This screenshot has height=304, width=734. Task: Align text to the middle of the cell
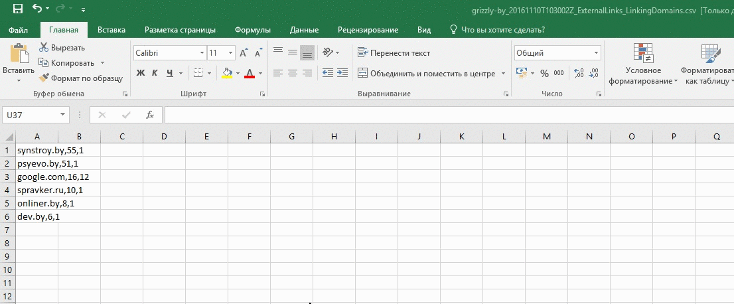coord(293,52)
